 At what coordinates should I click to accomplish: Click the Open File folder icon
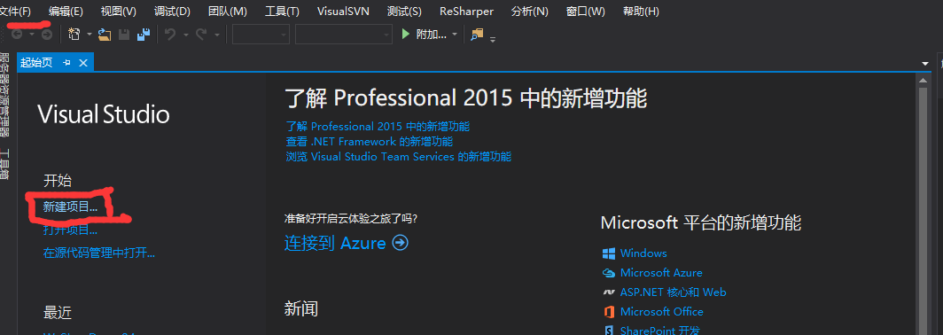(105, 35)
